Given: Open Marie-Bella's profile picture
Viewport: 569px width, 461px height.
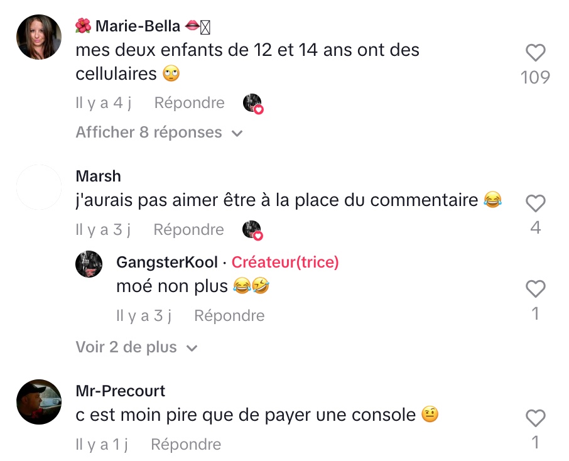Looking at the screenshot, I should point(39,37).
